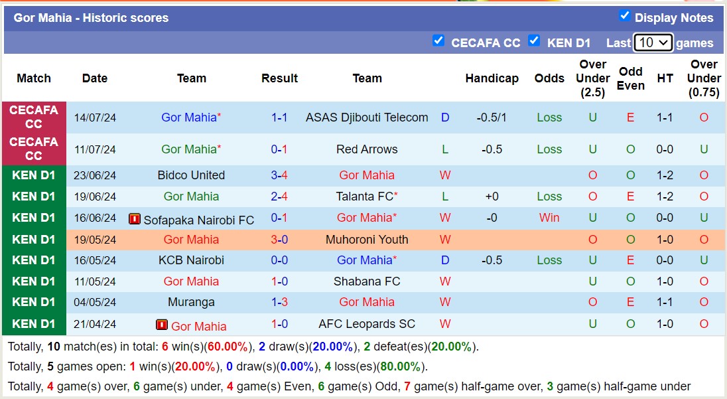Click the Date column header
Viewport: 727px width, 399px height.
[x=94, y=78]
